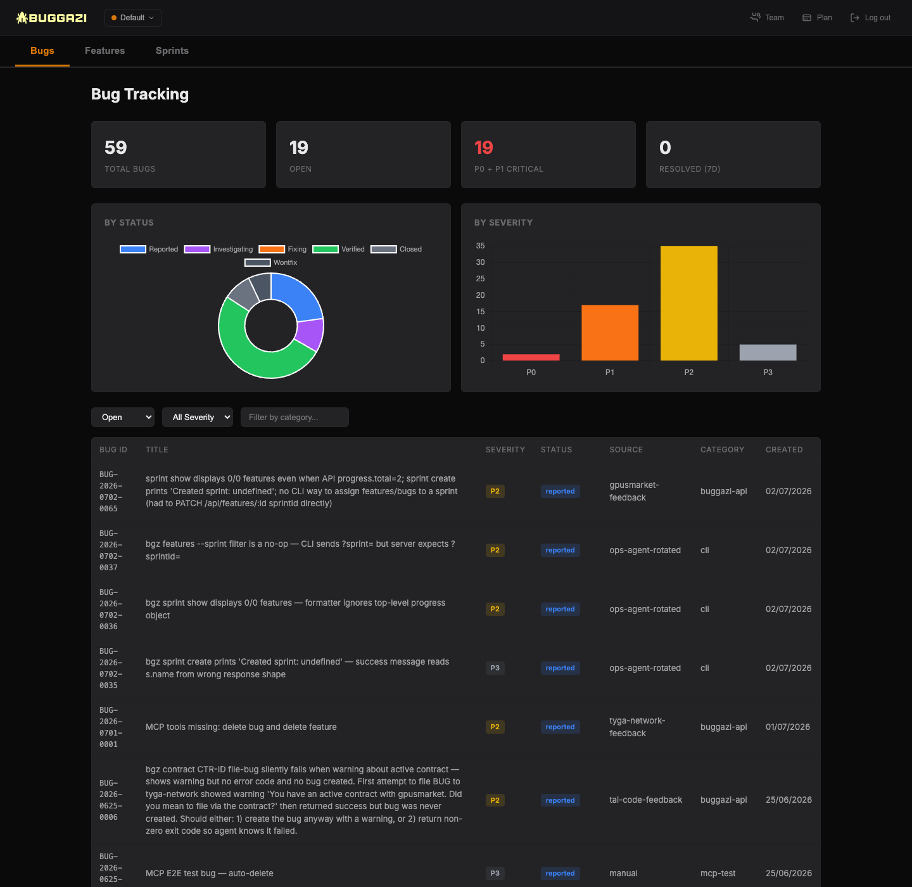The width and height of the screenshot is (912, 887).
Task: Toggle the Fixing legend swatch
Action: [272, 249]
